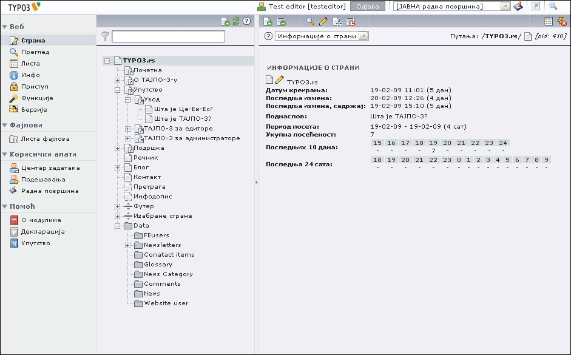Expand the Футер tree node
This screenshot has height=355, width=571.
pos(117,206)
